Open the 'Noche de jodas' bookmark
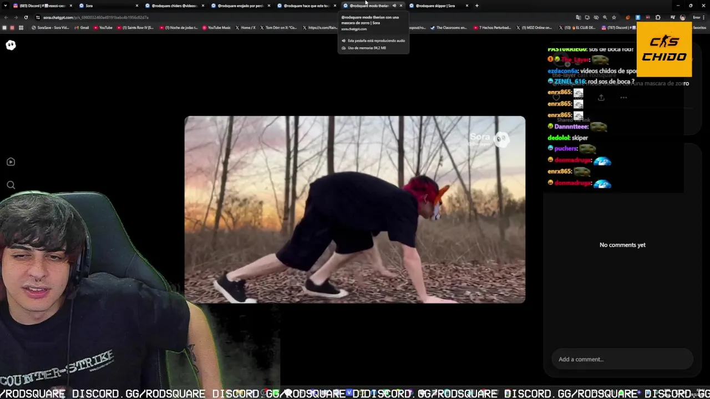This screenshot has height=399, width=710. 179,27
